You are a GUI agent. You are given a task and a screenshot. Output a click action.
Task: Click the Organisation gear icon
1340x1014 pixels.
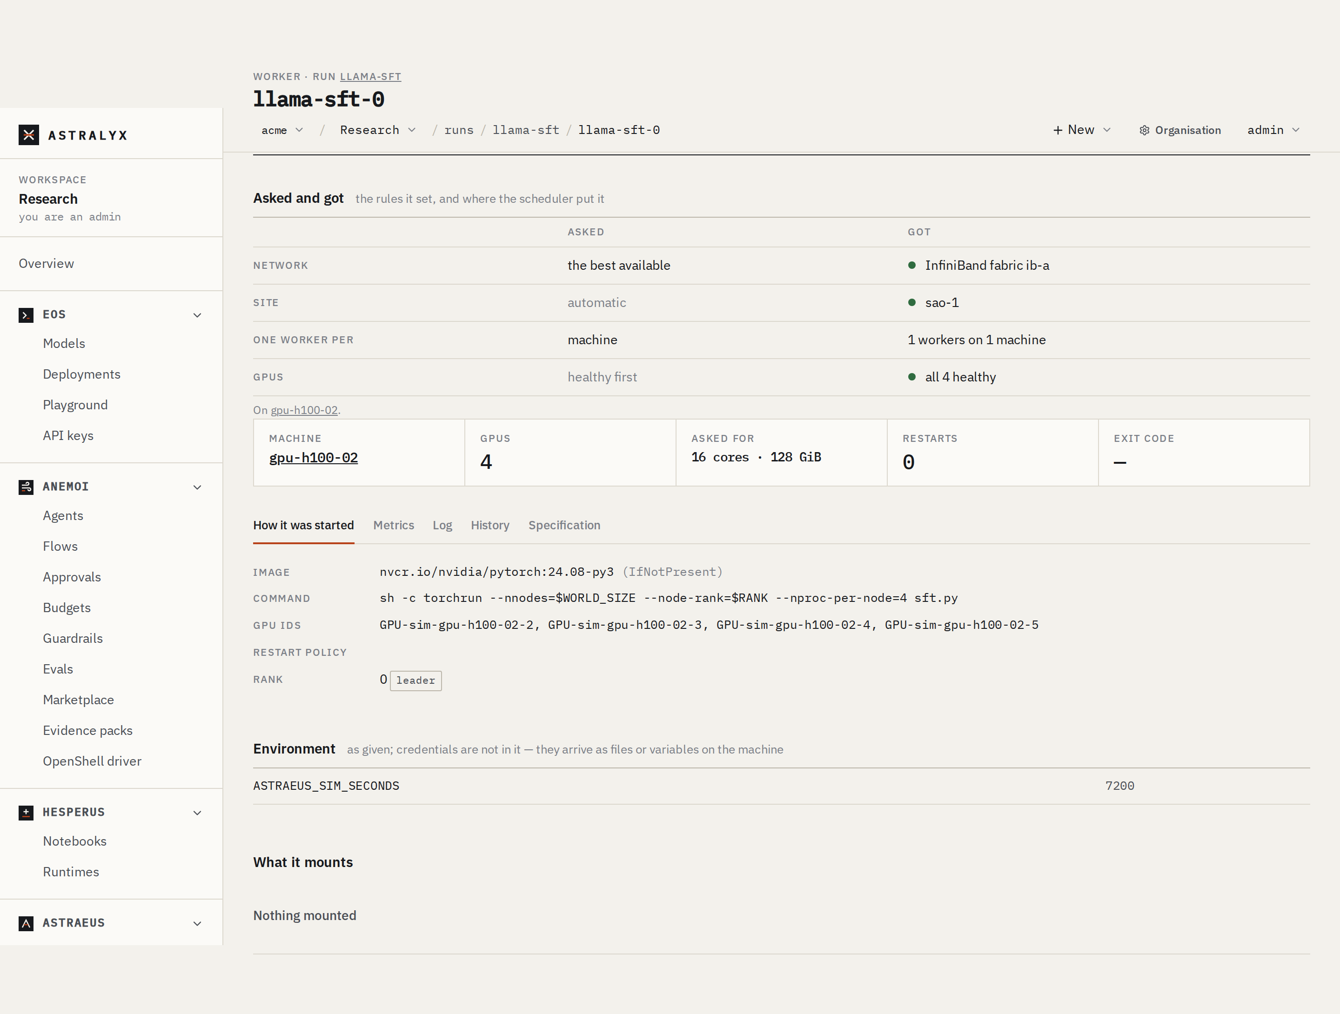[x=1144, y=130]
